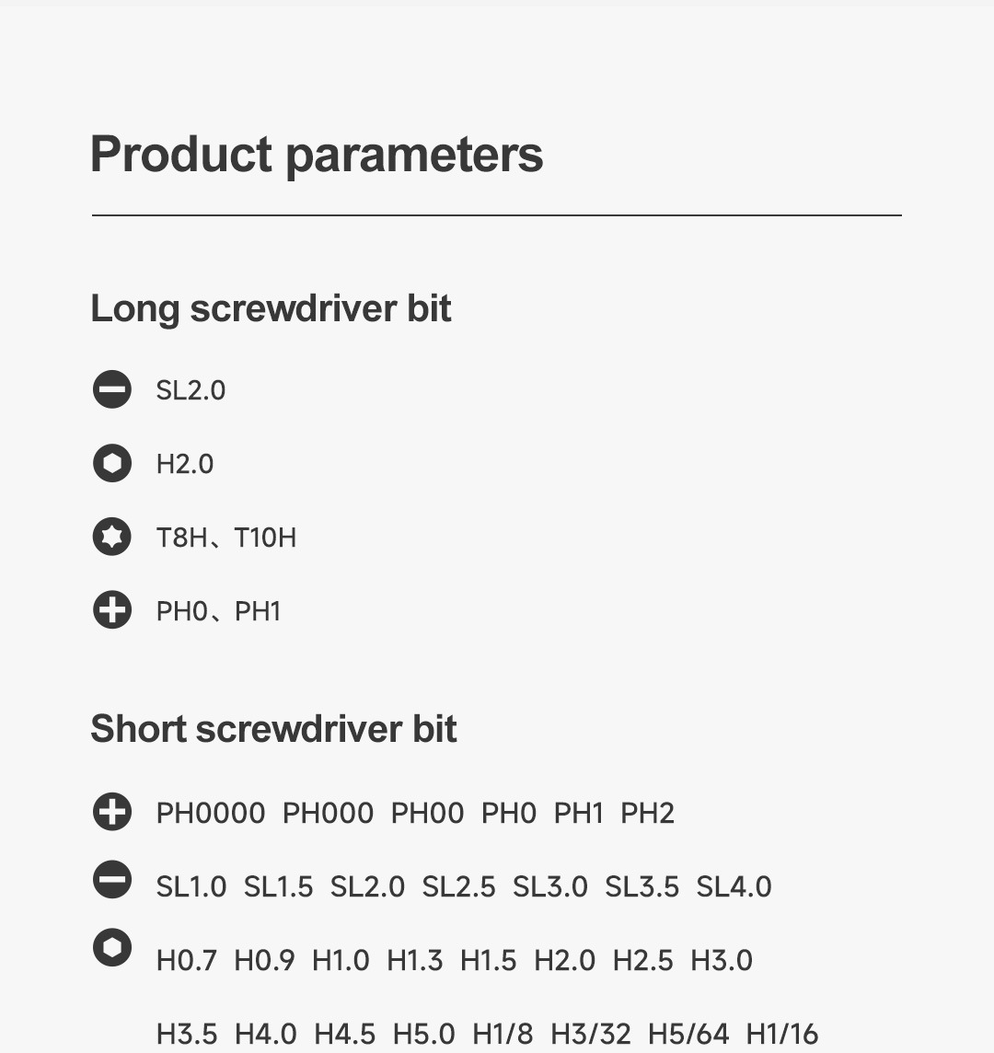Image resolution: width=994 pixels, height=1053 pixels.
Task: Click the slotted icon beside SL1.0
Action: 112,880
